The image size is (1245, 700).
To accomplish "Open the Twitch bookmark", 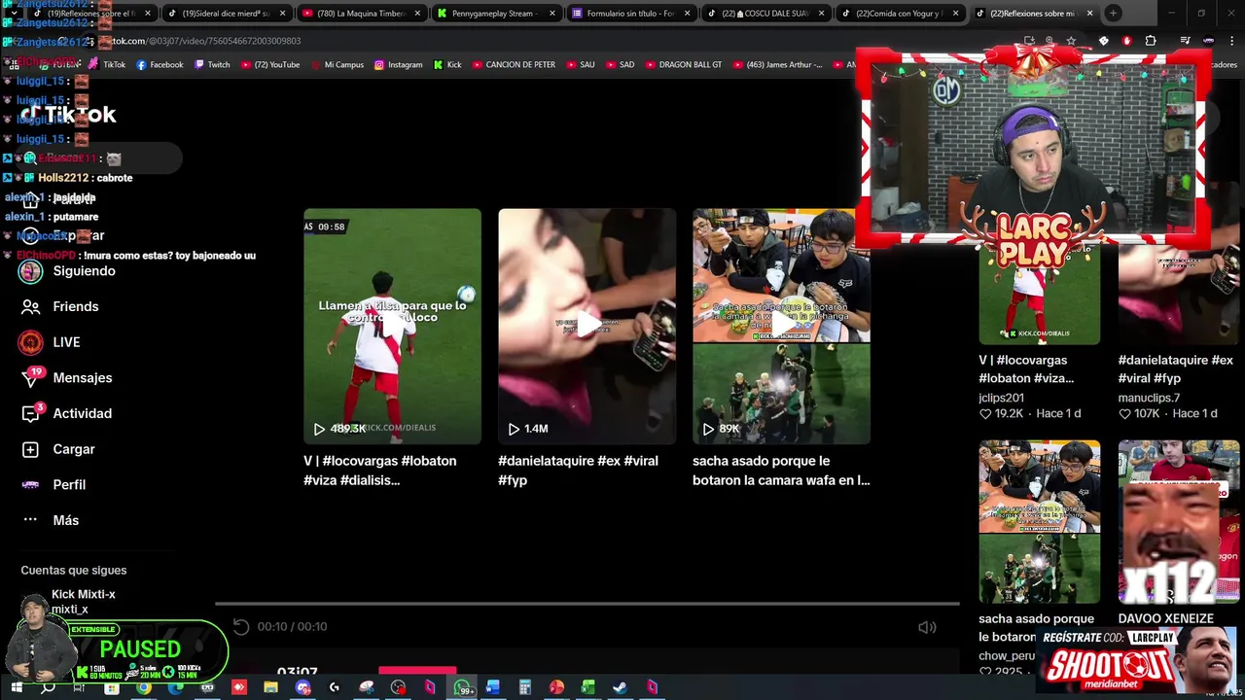I will pos(212,65).
